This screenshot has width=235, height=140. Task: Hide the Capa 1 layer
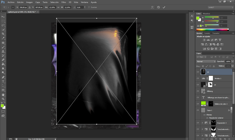(198, 110)
